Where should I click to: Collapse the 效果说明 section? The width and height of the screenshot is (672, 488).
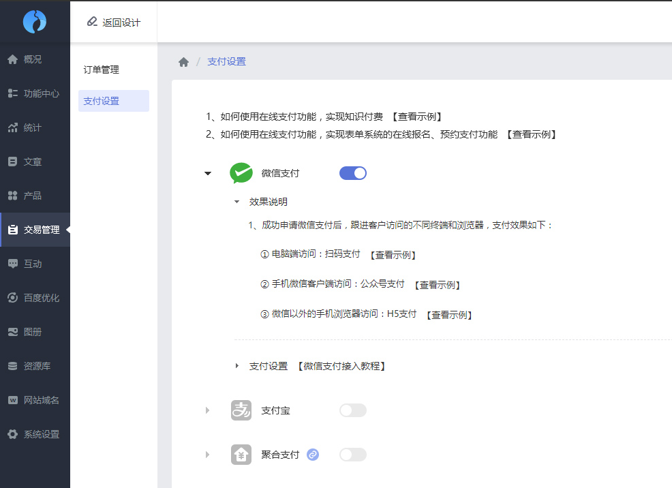coord(237,202)
